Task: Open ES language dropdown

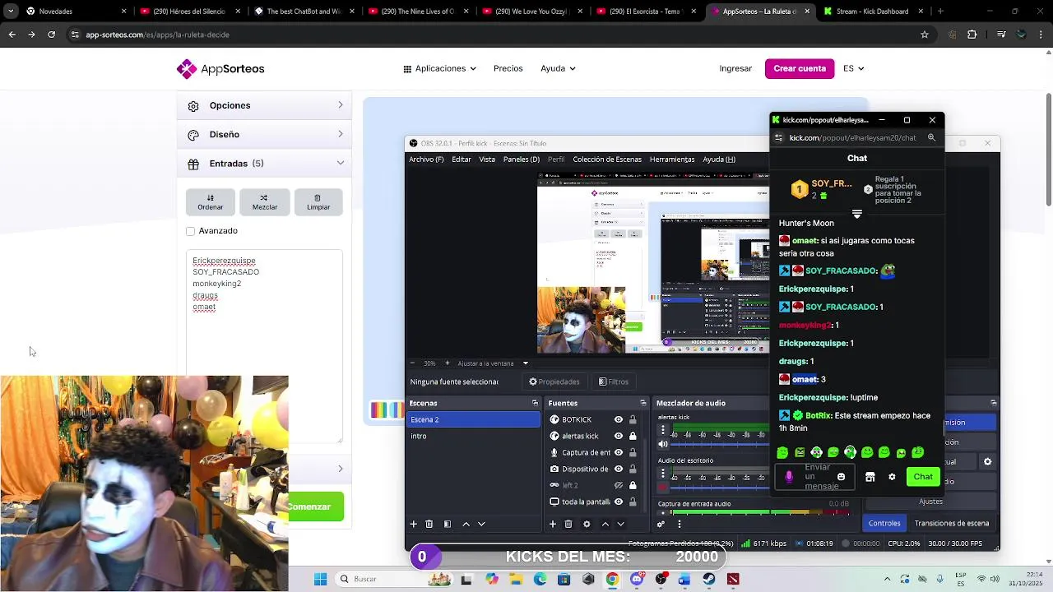Action: (x=853, y=68)
